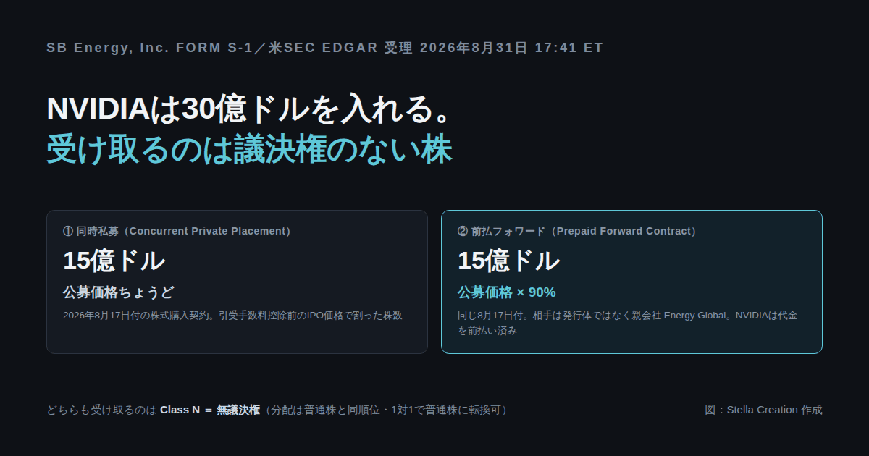The height and width of the screenshot is (456, 869).
Task: Click the description starting "2026年8月17日付の株式購入契約"
Action: click(232, 316)
